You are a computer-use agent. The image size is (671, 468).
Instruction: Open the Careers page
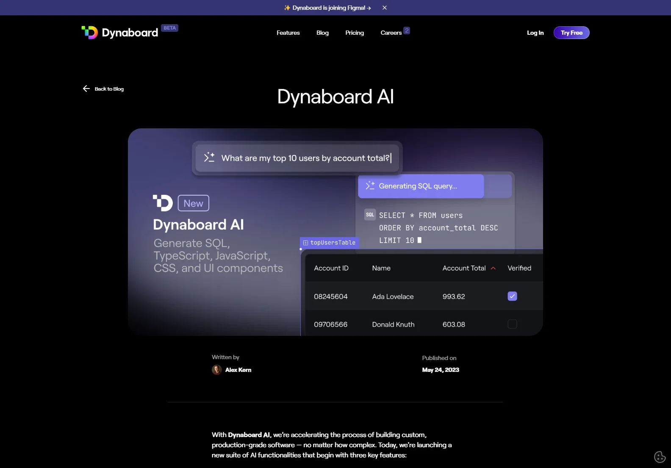coord(391,33)
